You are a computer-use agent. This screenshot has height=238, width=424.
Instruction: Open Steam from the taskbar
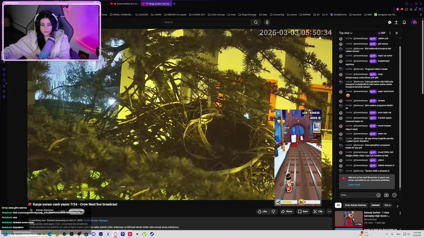[x=152, y=234]
